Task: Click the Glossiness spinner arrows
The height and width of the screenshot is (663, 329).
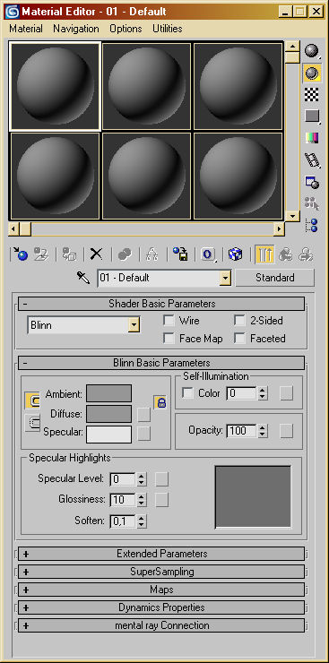Action: click(142, 500)
